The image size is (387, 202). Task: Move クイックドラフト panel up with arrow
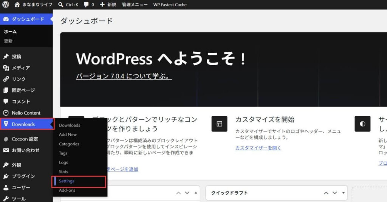point(326,193)
